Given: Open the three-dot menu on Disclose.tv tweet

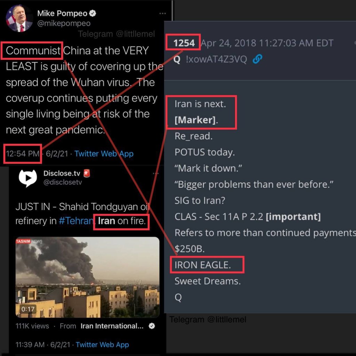Looking at the screenshot, I should pos(156,173).
